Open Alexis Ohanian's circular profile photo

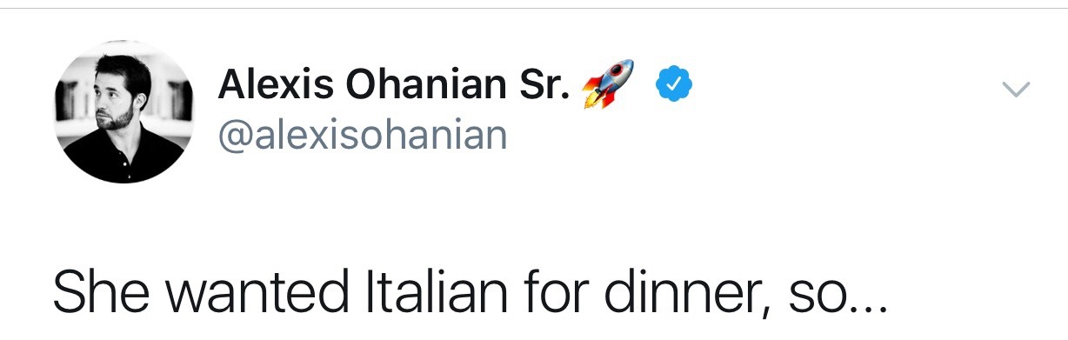(x=123, y=112)
